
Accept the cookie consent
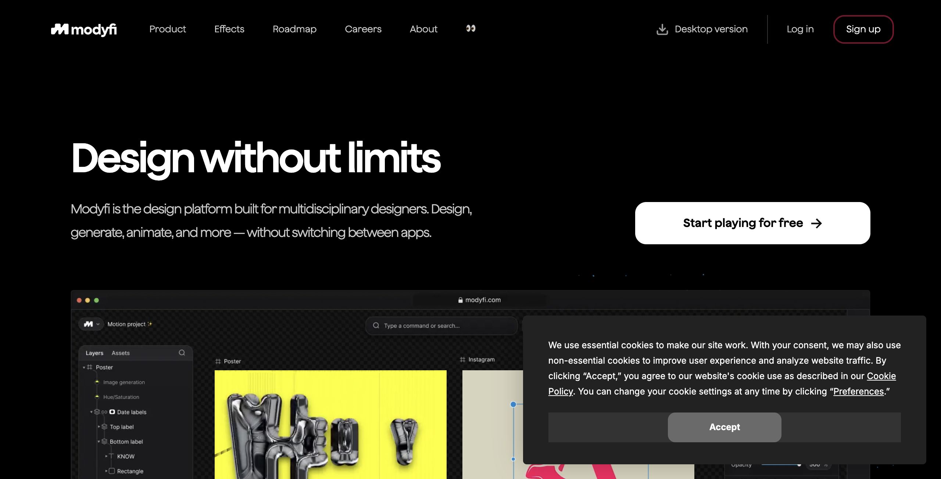(x=724, y=427)
